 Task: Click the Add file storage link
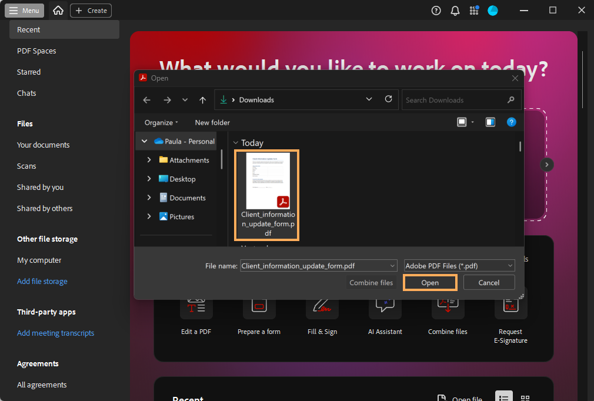[x=42, y=281]
